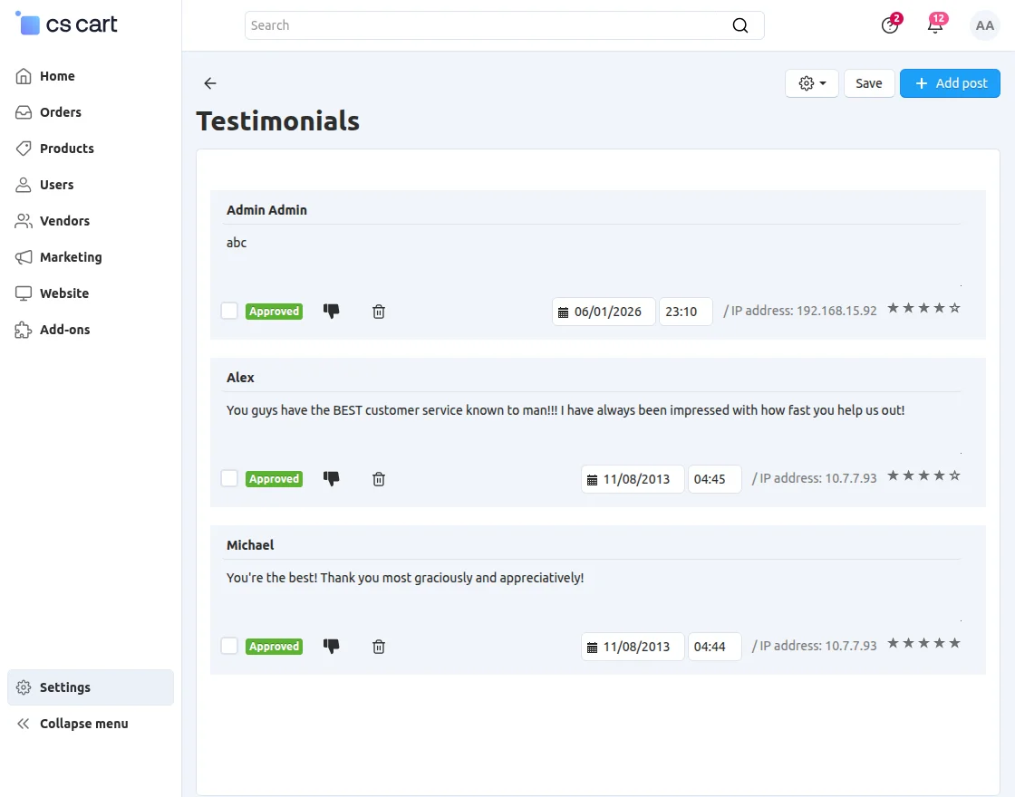The height and width of the screenshot is (797, 1015).
Task: Click the Vendors people icon
Action: 24,221
